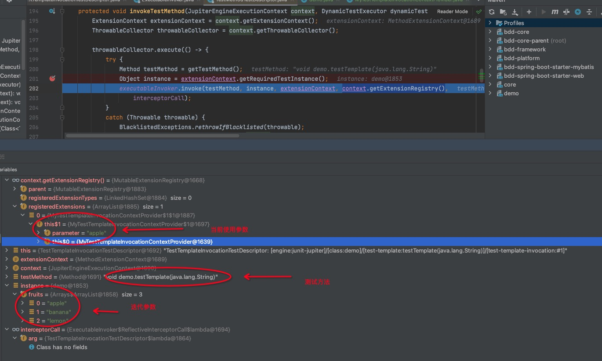The image size is (602, 361).
Task: Collapse the registeredExtensions node
Action: click(x=15, y=206)
